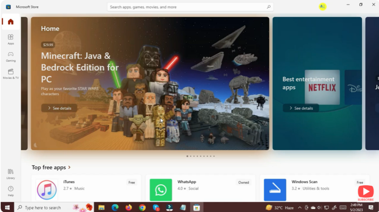Launch Firefox from the taskbar
The height and width of the screenshot is (212, 379).
(128, 208)
